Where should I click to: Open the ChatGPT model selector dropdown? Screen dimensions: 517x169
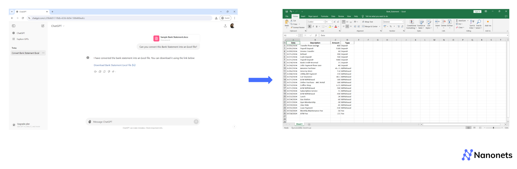[x=58, y=26]
